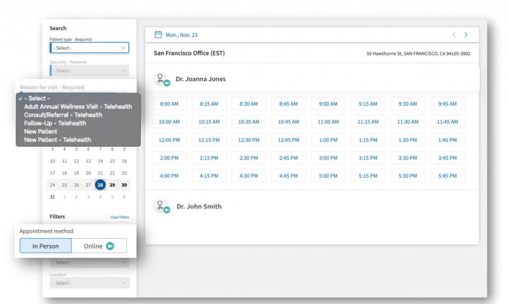Click the Clear Filters link
This screenshot has height=304, width=508.
click(x=120, y=217)
